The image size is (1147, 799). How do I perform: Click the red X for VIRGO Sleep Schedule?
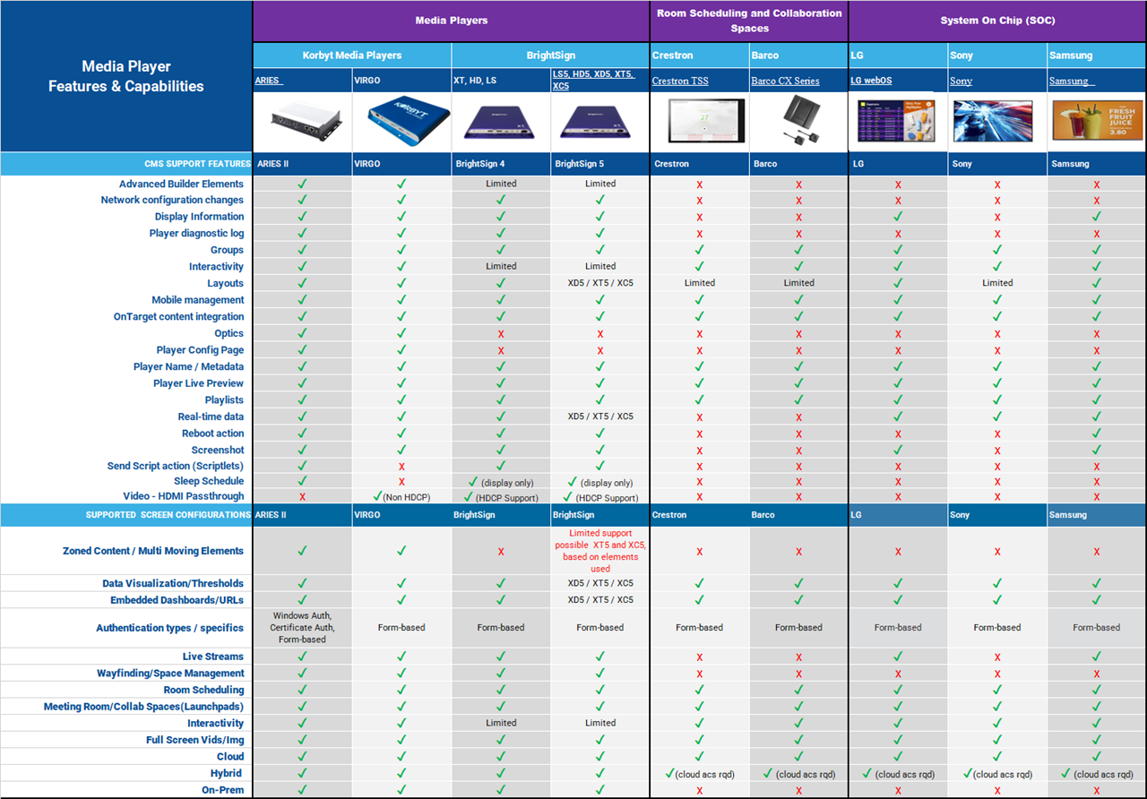(401, 482)
